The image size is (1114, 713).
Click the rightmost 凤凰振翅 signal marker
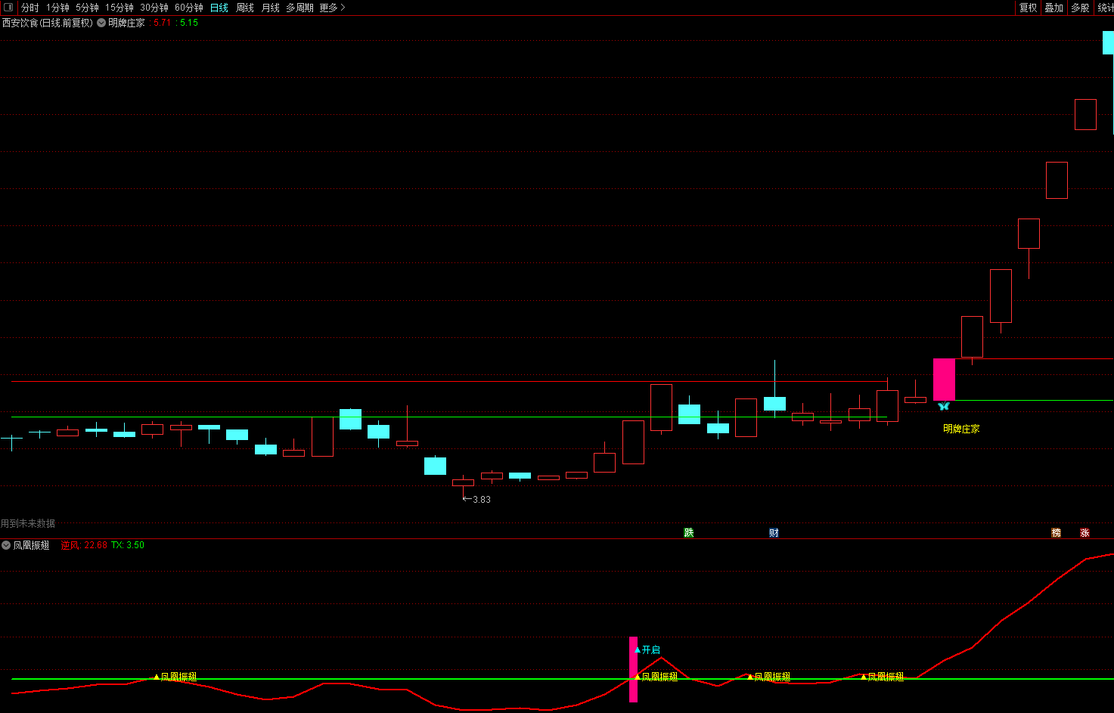point(882,677)
